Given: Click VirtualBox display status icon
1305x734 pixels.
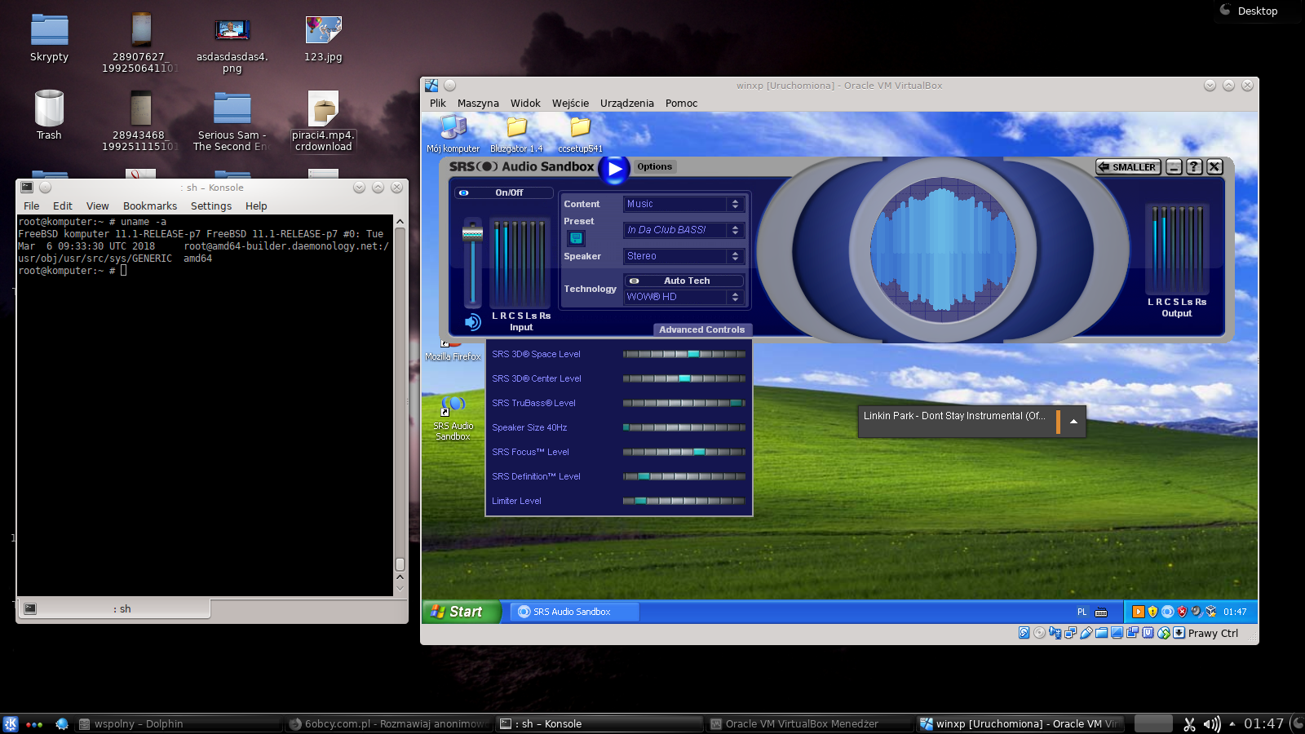Looking at the screenshot, I should (1117, 633).
